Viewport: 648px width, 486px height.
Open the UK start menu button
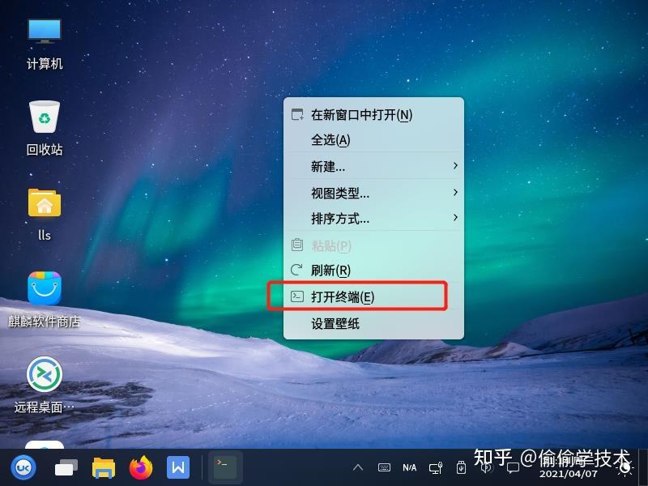pyautogui.click(x=24, y=467)
